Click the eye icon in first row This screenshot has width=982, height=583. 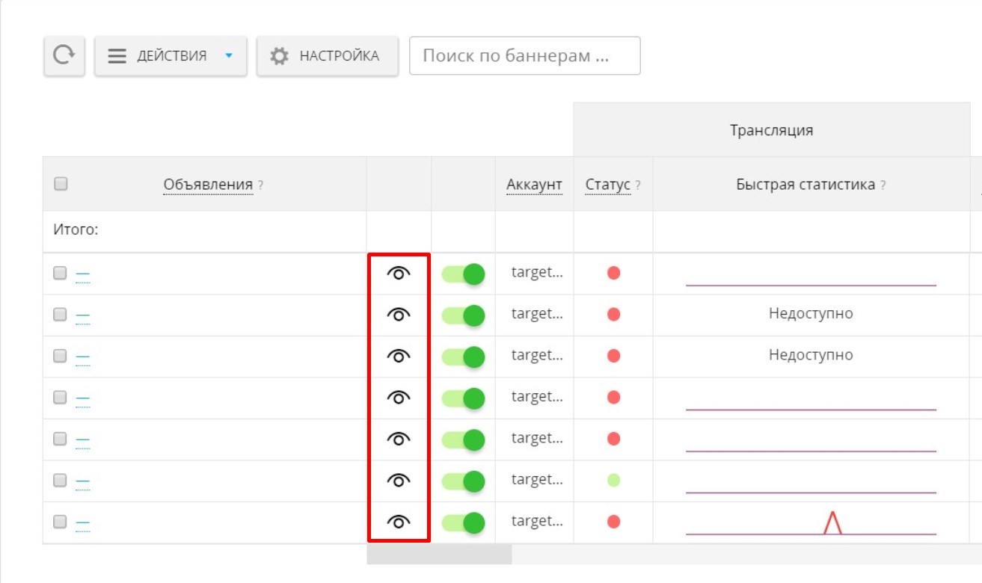point(399,274)
